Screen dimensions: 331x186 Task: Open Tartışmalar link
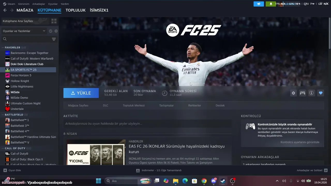[x=167, y=105]
